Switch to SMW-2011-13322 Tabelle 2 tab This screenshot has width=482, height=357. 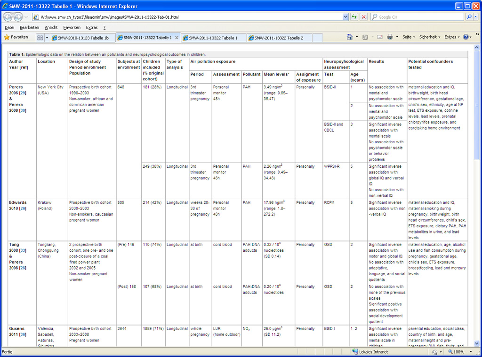point(279,38)
